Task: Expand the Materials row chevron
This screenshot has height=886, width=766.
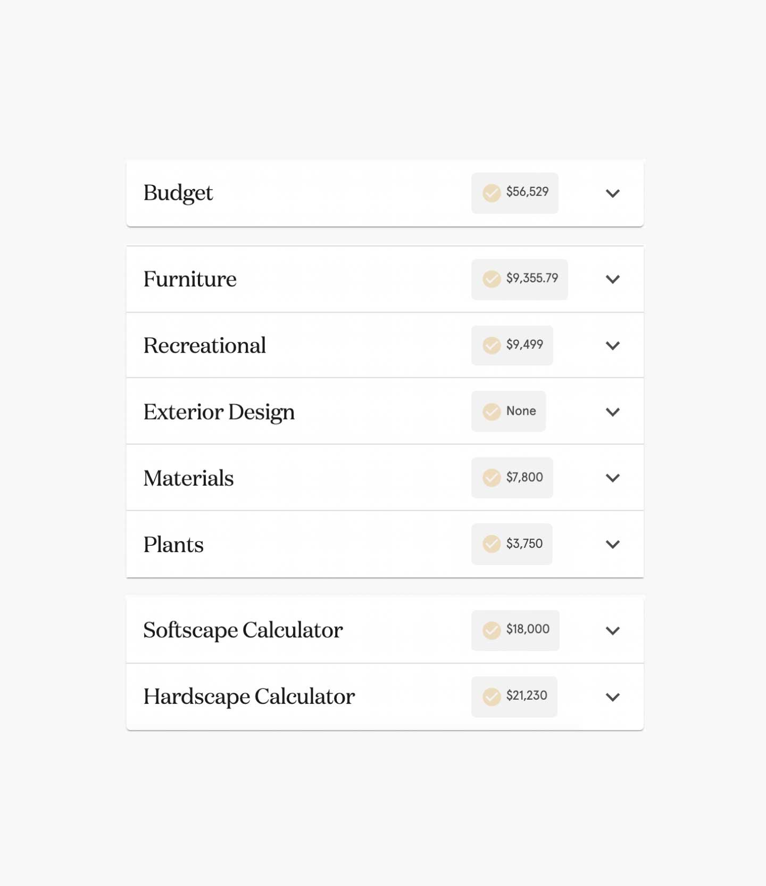Action: (613, 478)
